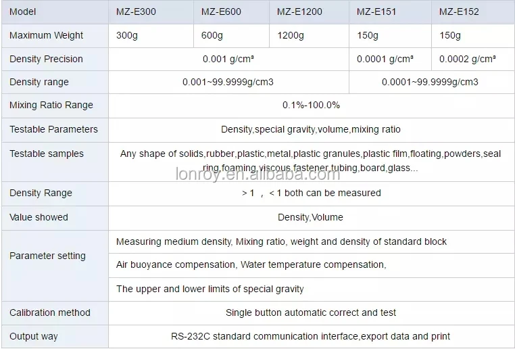This screenshot has width=515, height=349.
Task: Click the MZ-E300 model column header
Action: pyautogui.click(x=136, y=11)
